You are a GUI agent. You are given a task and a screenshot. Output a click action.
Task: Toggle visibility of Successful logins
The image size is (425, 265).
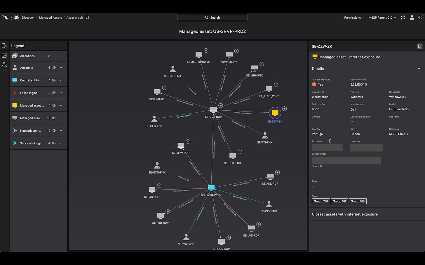click(x=54, y=143)
